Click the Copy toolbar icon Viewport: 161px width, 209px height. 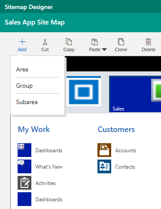tap(69, 42)
